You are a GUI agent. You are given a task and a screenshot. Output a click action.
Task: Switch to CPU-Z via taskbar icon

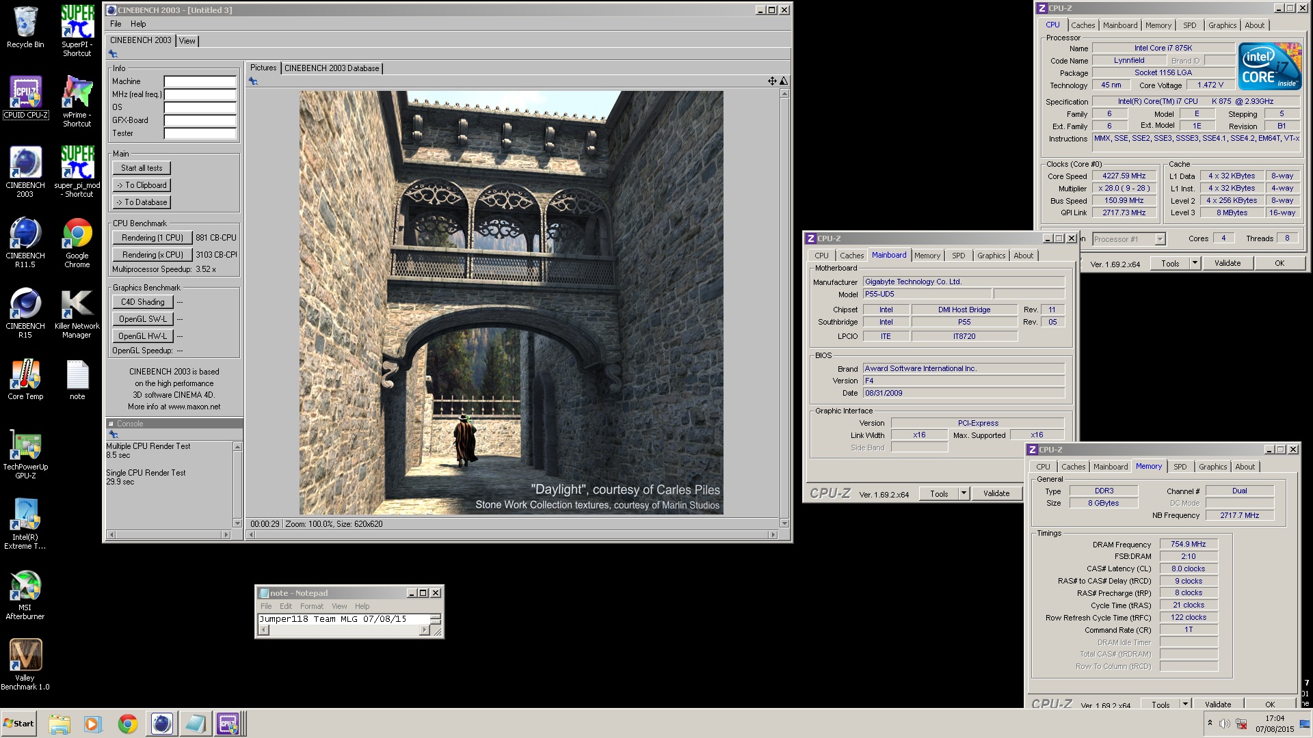pyautogui.click(x=228, y=724)
